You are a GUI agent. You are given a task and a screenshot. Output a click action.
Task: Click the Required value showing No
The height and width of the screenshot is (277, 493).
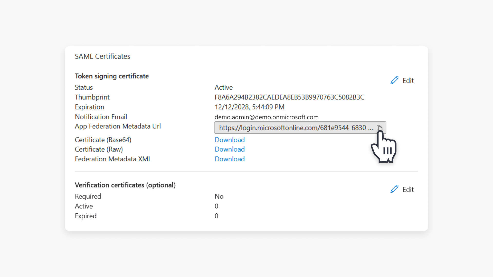219,196
